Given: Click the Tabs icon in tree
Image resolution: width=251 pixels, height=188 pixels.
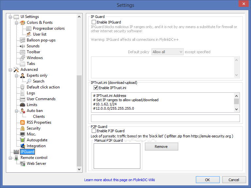Looking at the screenshot, I should point(23,64).
